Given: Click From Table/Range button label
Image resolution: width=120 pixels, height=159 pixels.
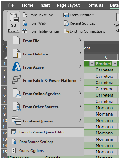Looking at the screenshot, I should pos(44,31).
